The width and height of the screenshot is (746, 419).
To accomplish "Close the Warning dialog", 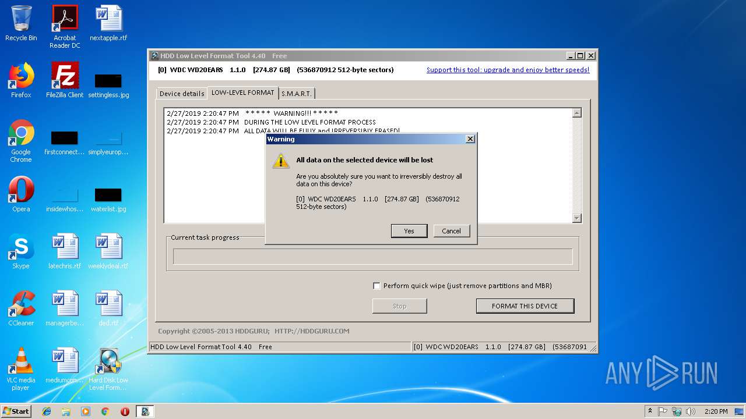I will pyautogui.click(x=470, y=139).
